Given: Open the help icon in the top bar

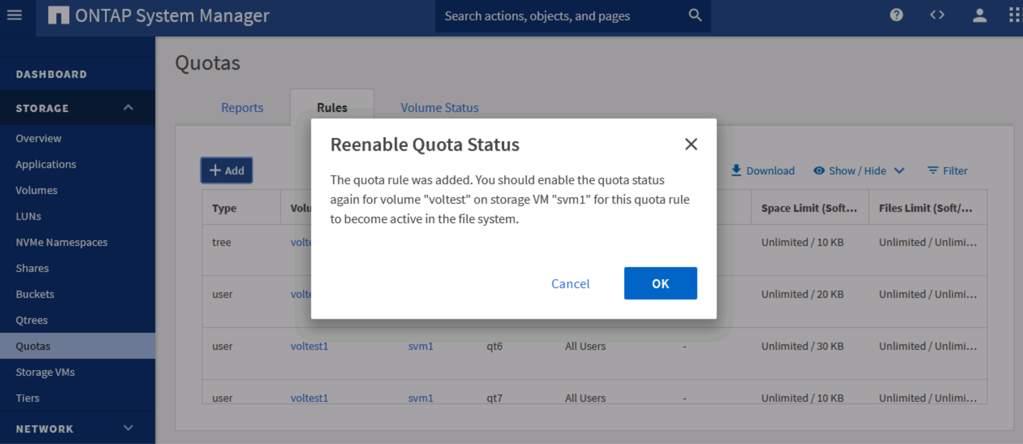Looking at the screenshot, I should pos(897,15).
